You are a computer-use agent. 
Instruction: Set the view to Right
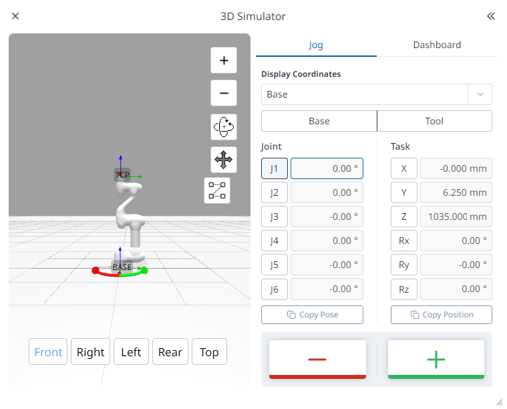pos(91,352)
